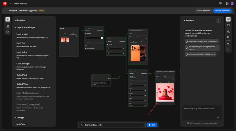Click the Adobe Firefly logo icon
The image size is (236, 131).
pos(5,3)
